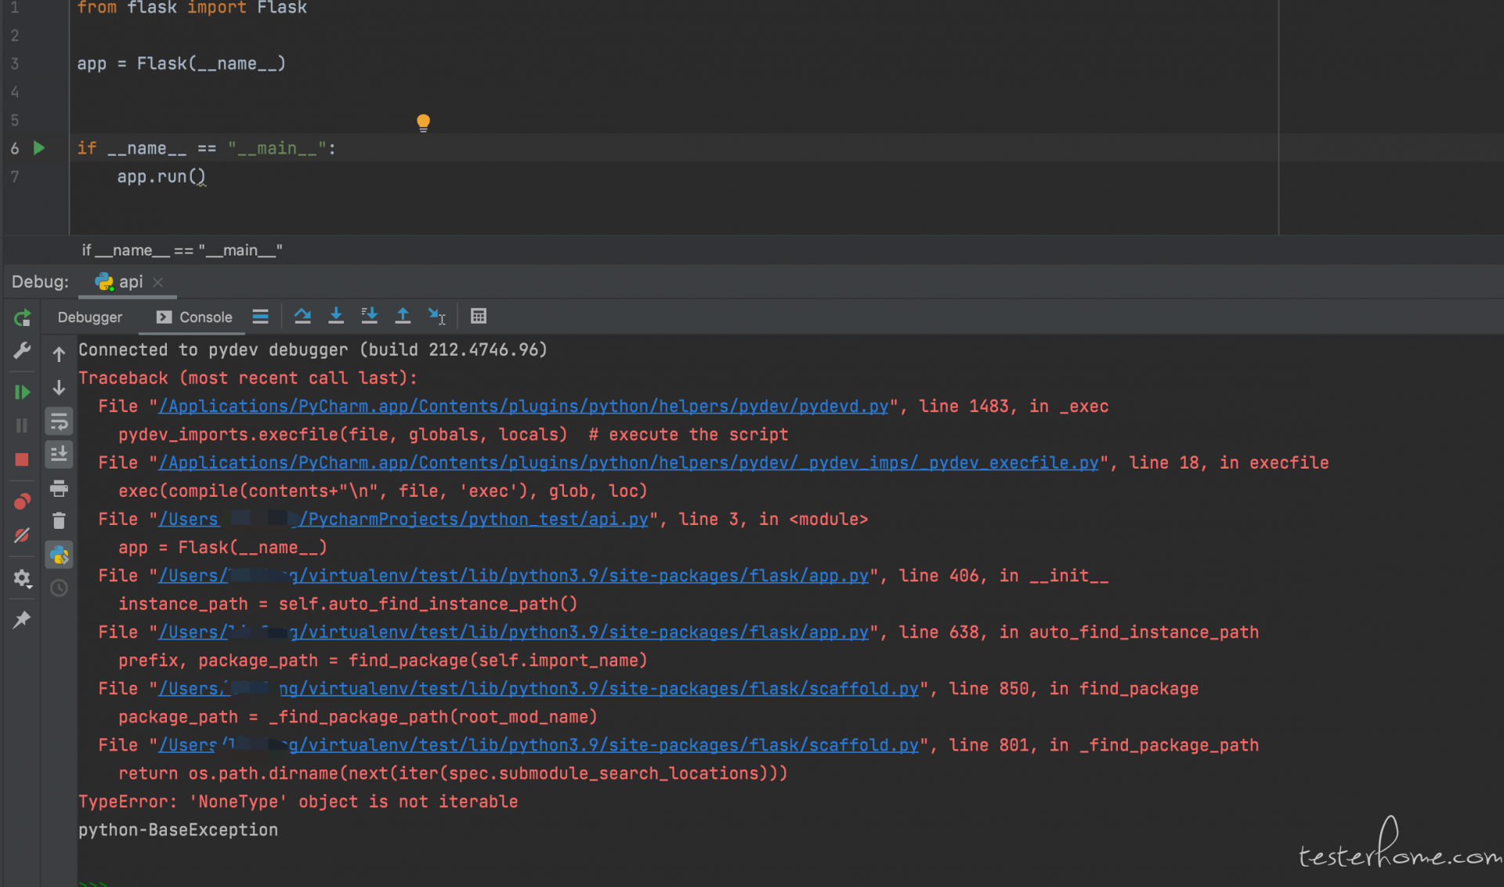Print console output
The width and height of the screenshot is (1504, 887).
(x=59, y=489)
